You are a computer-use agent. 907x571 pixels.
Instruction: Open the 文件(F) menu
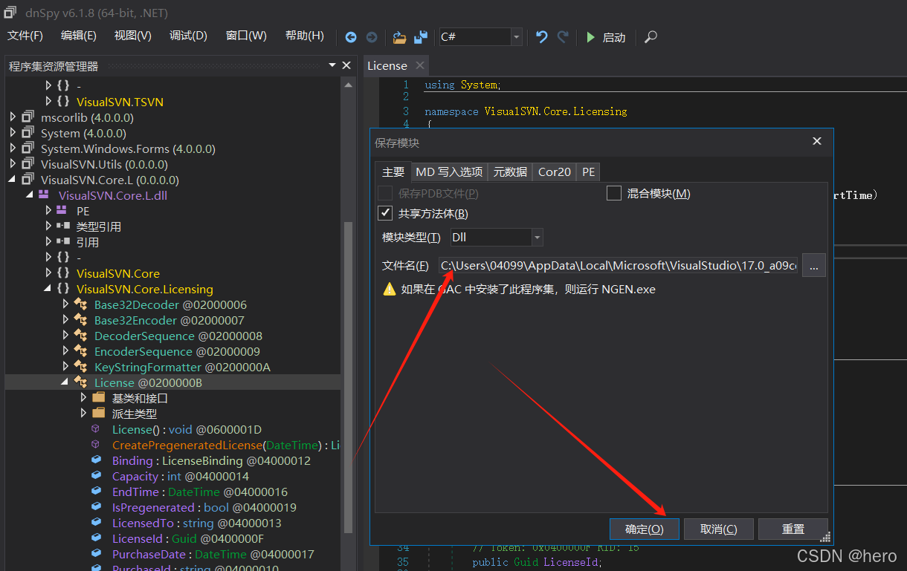click(25, 36)
